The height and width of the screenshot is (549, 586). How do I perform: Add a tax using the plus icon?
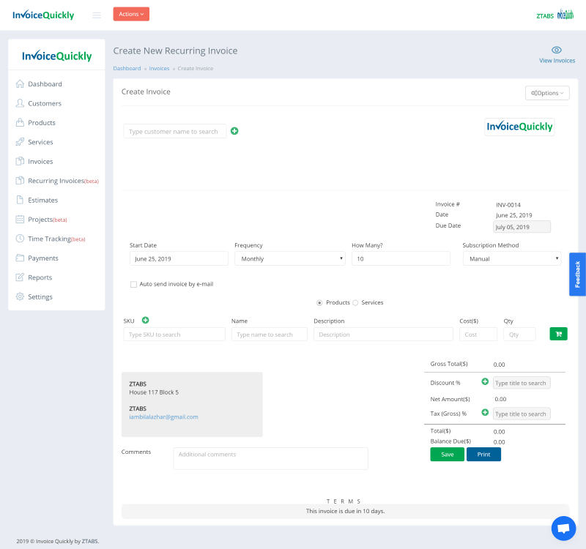pos(485,413)
